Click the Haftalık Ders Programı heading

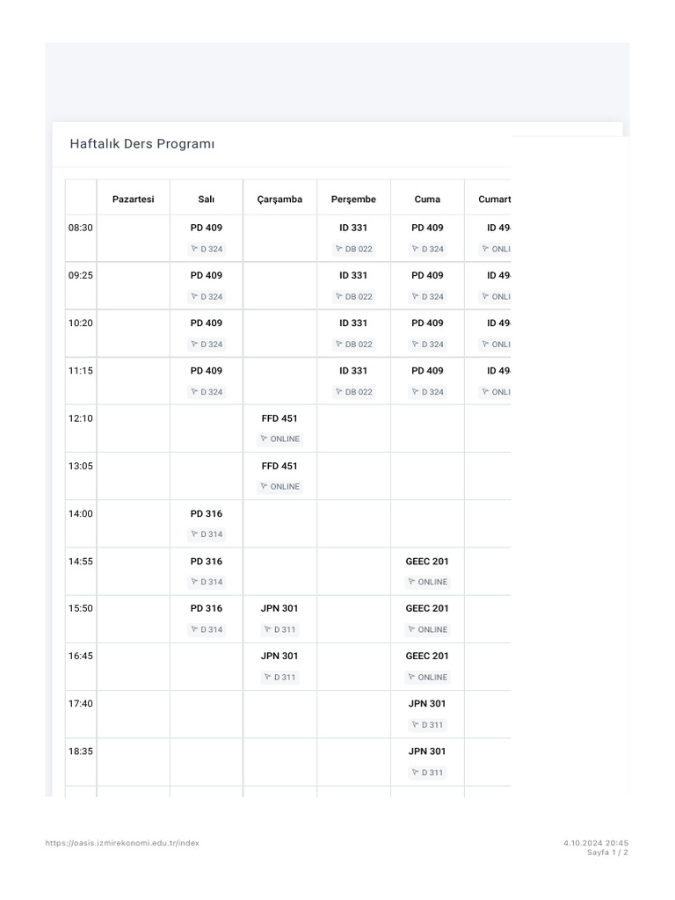click(x=142, y=144)
